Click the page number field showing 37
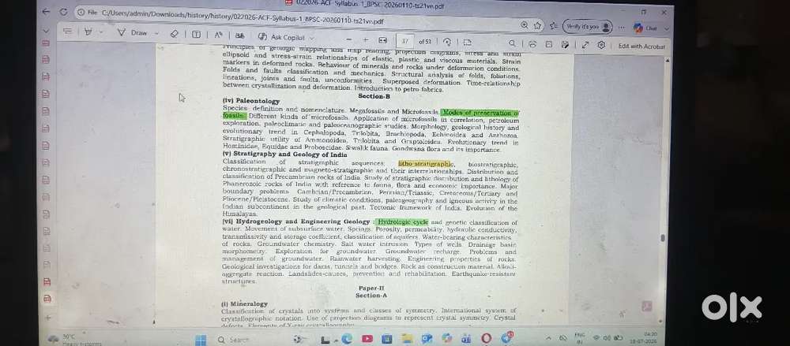This screenshot has height=346, width=790. [405, 41]
